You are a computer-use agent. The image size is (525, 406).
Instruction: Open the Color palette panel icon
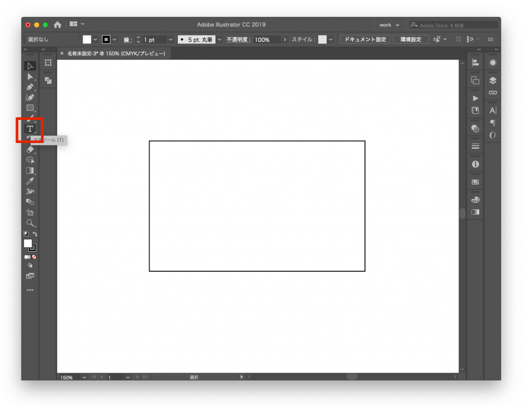tap(475, 200)
